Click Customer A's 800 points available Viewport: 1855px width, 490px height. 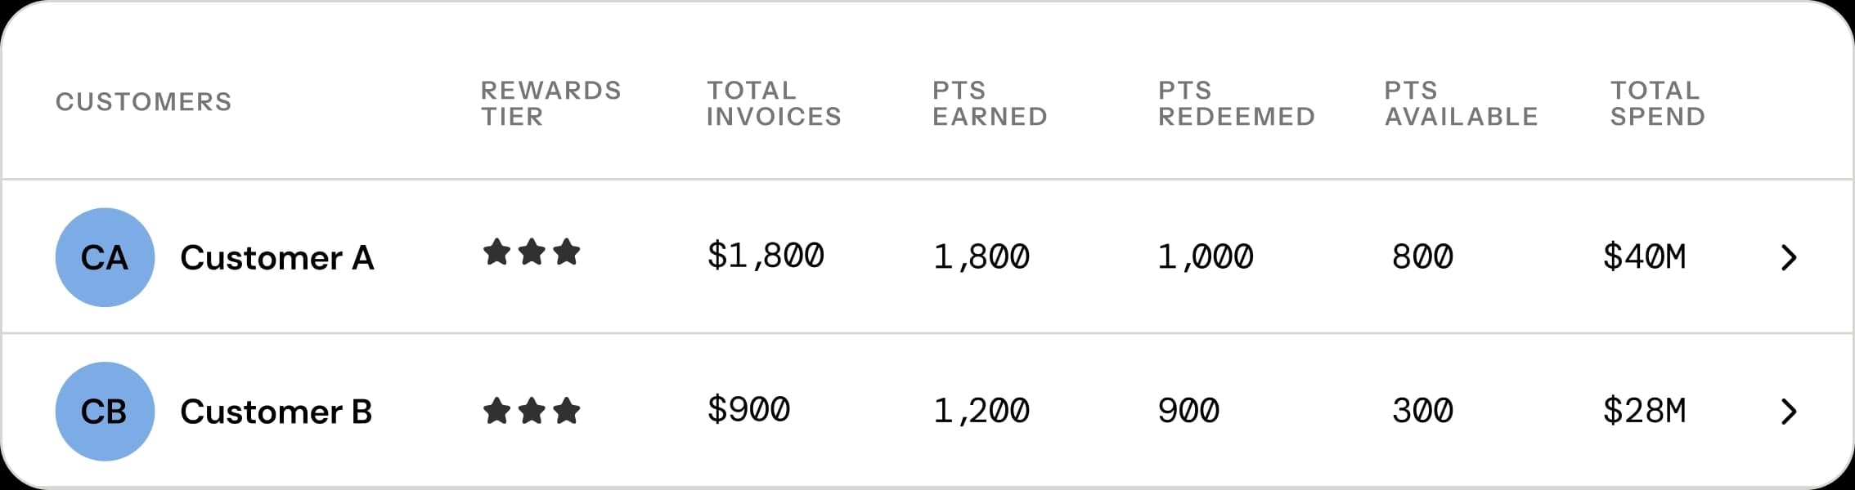tap(1422, 256)
